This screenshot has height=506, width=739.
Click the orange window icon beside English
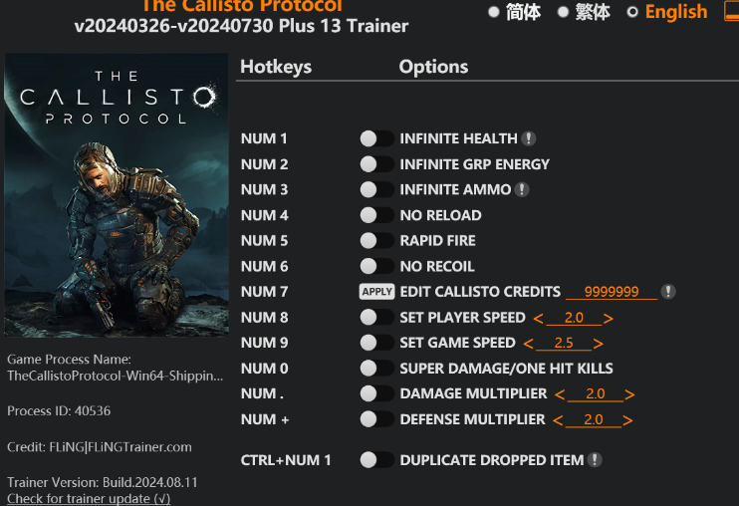coord(731,11)
